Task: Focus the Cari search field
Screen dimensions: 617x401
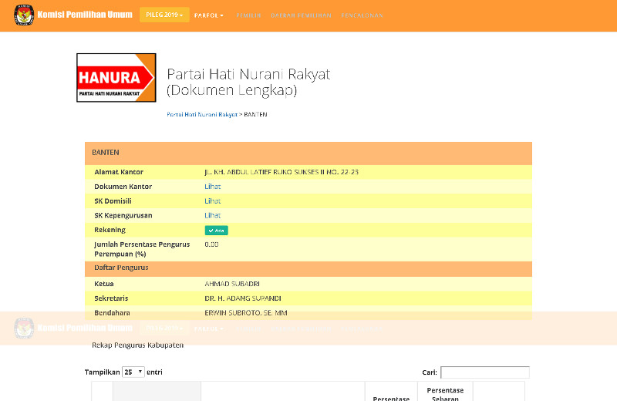Action: click(x=484, y=372)
